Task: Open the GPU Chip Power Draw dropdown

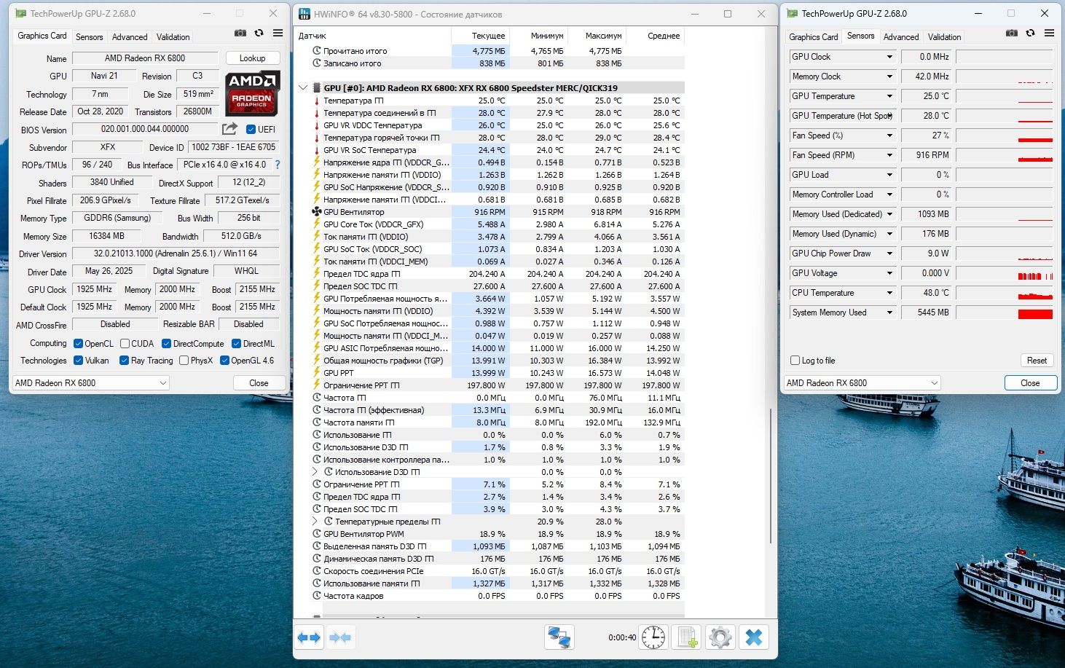Action: pyautogui.click(x=889, y=254)
